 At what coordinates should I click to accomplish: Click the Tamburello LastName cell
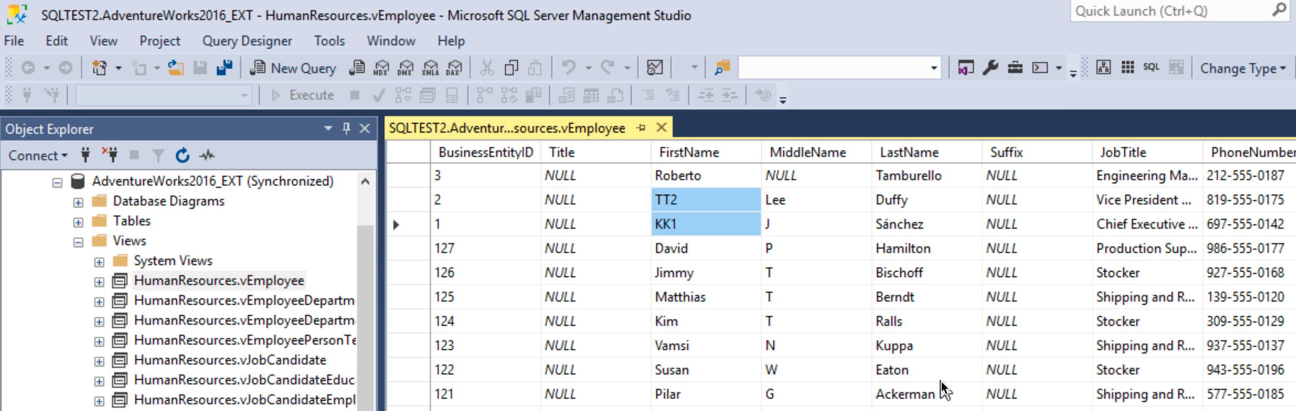click(x=926, y=175)
